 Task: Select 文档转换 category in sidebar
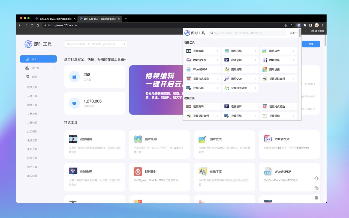32,123
